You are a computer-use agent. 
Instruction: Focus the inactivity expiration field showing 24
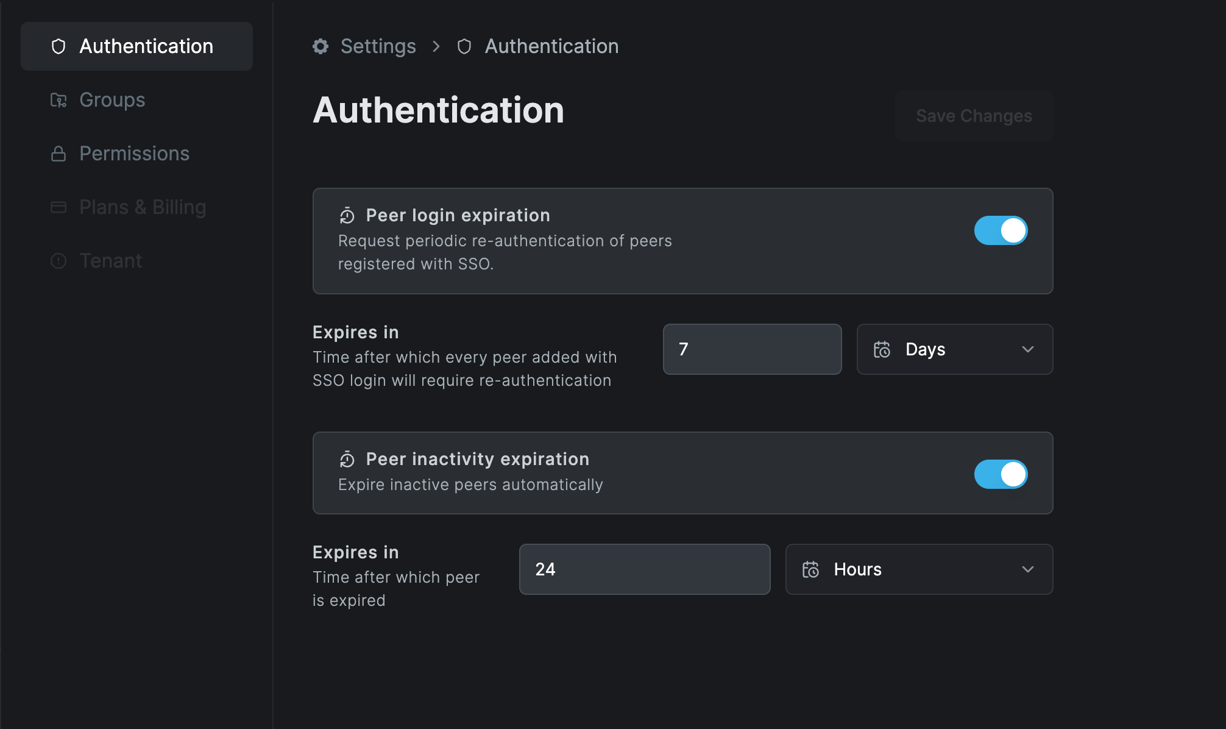(644, 569)
